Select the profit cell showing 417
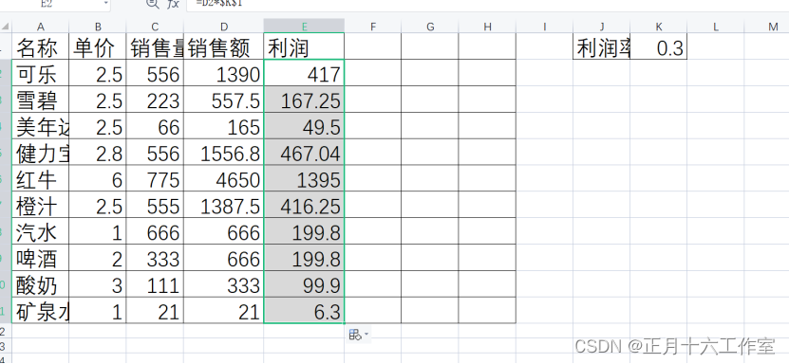The width and height of the screenshot is (789, 364). tap(304, 73)
